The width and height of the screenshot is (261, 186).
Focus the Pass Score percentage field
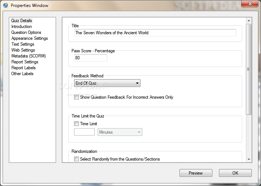91,58
